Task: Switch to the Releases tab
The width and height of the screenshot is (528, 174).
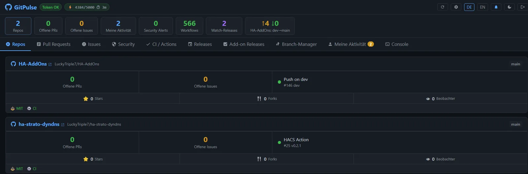Action: [200, 44]
